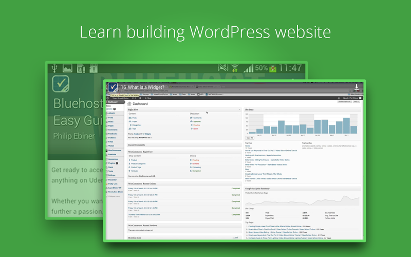Tap the Wi-Fi icon in the Android status bar
This screenshot has height=257, width=411.
235,68
